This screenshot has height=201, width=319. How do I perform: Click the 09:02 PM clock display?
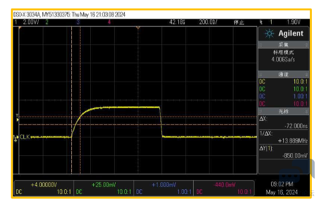(282, 184)
